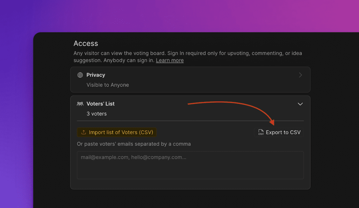Click the Export to CSV label
Viewport: 359px width, 208px height.
pyautogui.click(x=283, y=132)
